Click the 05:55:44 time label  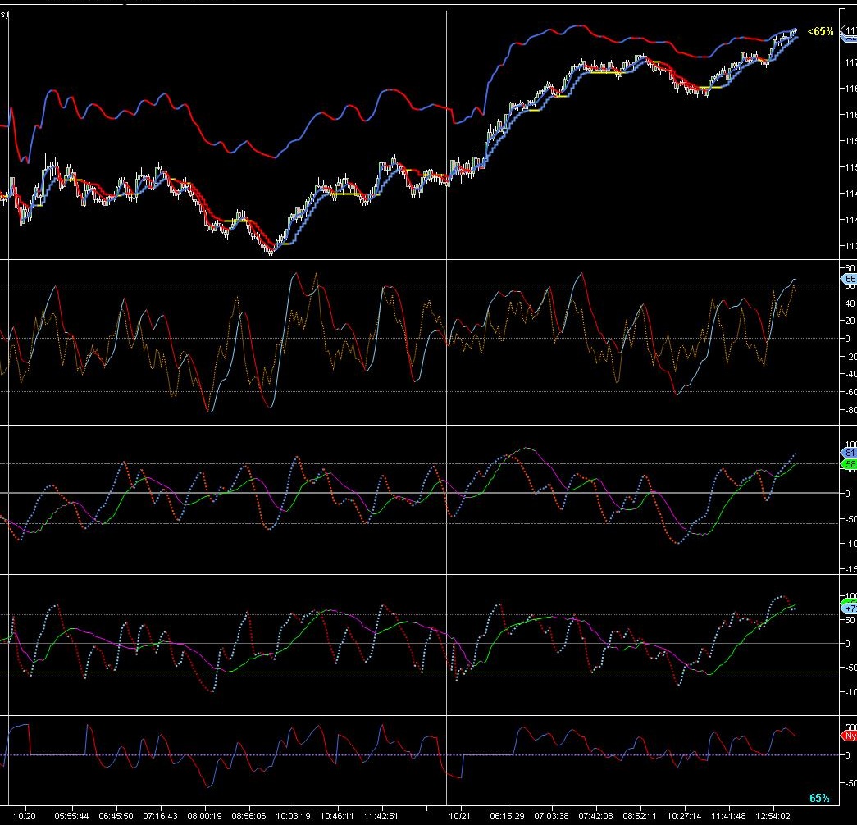[71, 816]
